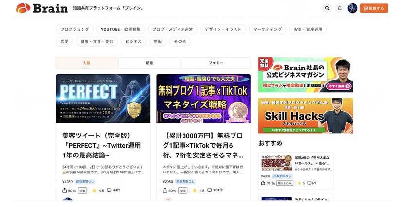The height and width of the screenshot is (207, 402).
Task: Select the 健康・食事・美容 category chip
Action: (x=97, y=42)
